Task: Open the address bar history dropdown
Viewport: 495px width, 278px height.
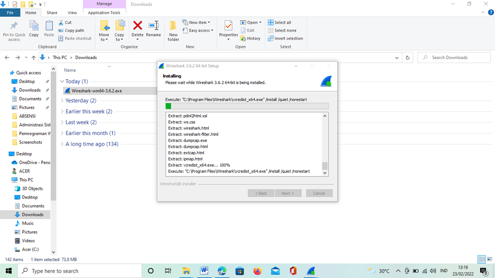Action: pos(397,57)
